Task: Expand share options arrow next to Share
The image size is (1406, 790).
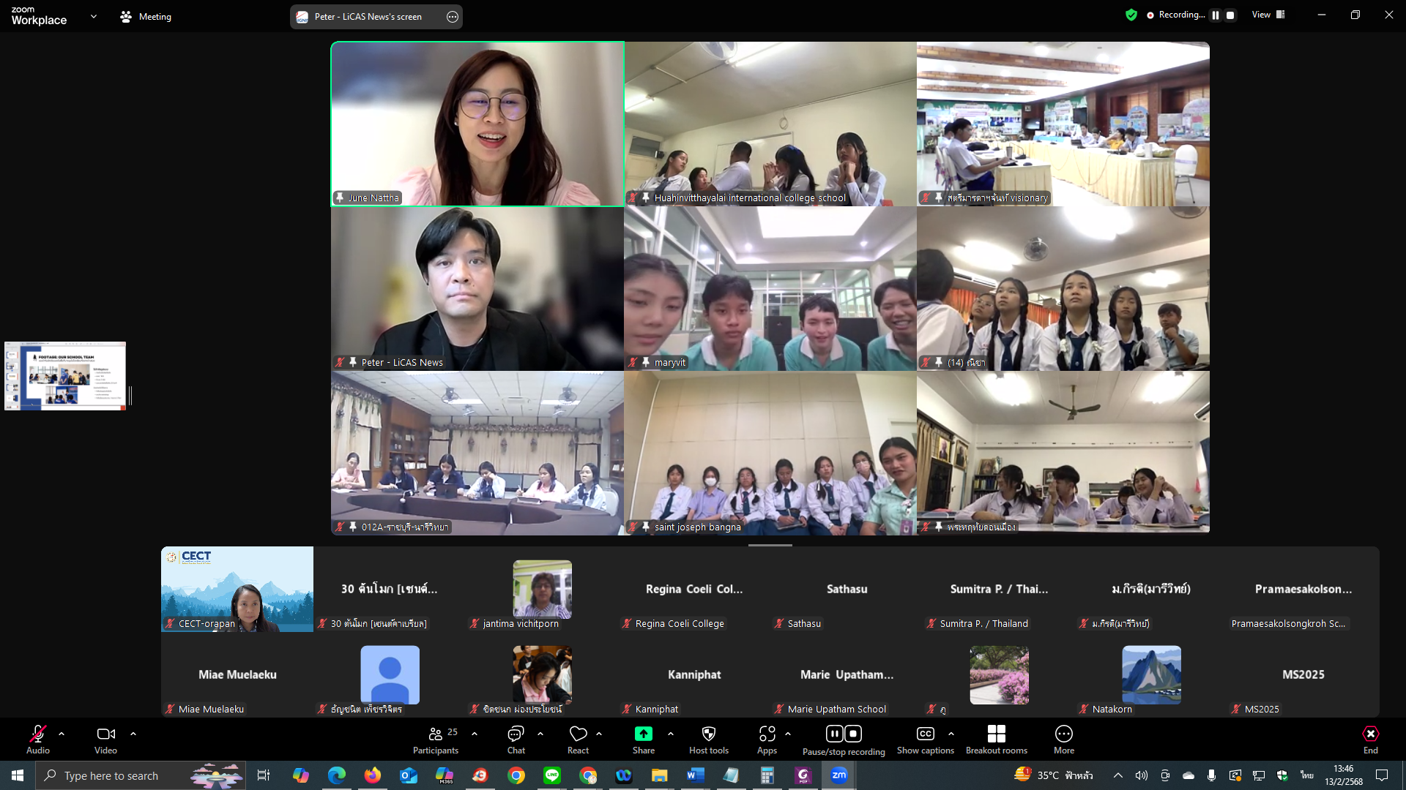Action: coord(671,734)
